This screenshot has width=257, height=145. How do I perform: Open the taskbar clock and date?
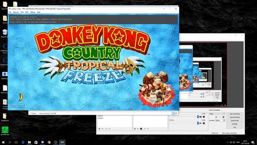click(x=245, y=142)
